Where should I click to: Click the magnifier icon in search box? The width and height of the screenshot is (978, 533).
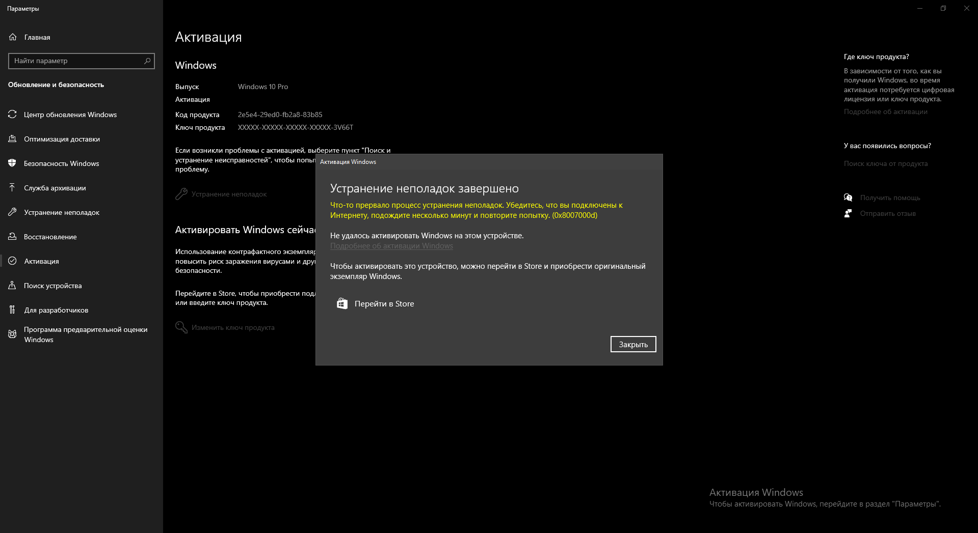pyautogui.click(x=147, y=61)
